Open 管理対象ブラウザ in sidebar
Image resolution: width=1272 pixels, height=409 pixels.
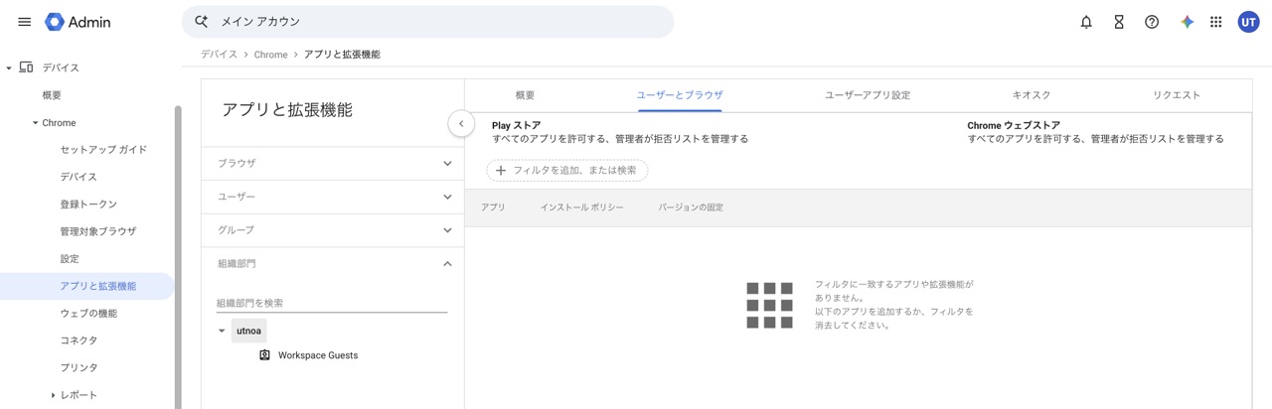pyautogui.click(x=98, y=231)
